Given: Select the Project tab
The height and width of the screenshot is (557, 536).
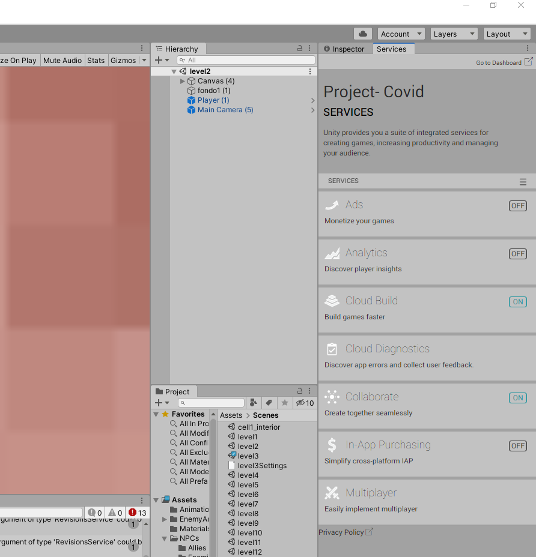Looking at the screenshot, I should (173, 391).
